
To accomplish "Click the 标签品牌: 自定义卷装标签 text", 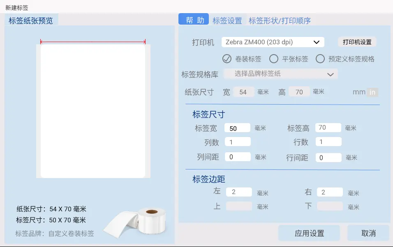I will coord(54,233).
